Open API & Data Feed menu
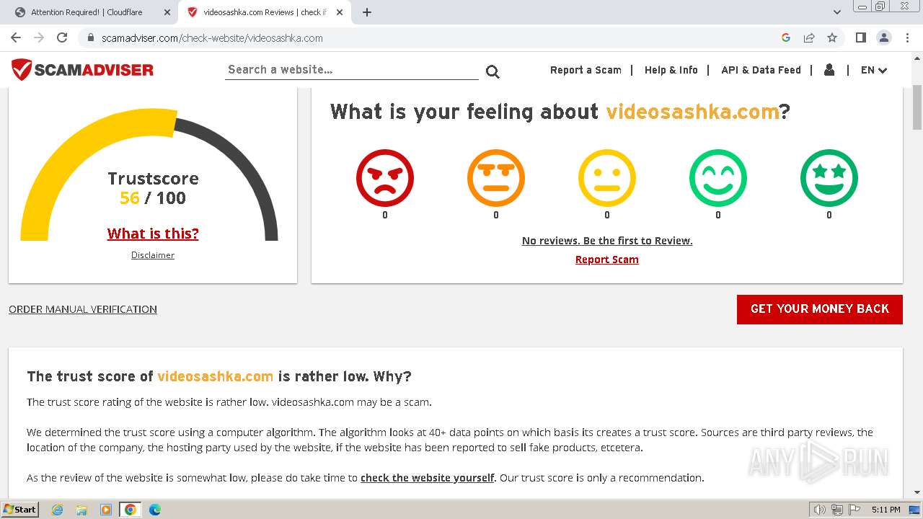923x519 pixels. (x=761, y=70)
